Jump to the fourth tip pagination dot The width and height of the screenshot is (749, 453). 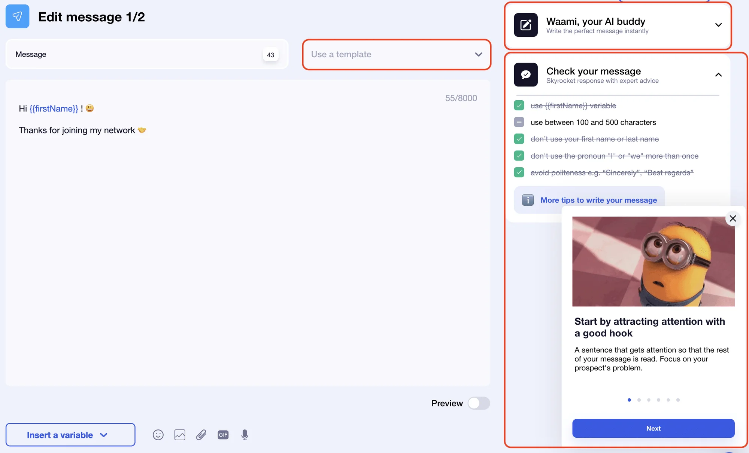pos(658,400)
